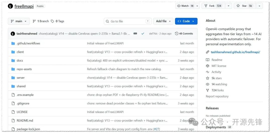Image resolution: width=271 pixels, height=133 pixels.
Task: Click the .gitignore file icon
Action: click(13, 103)
